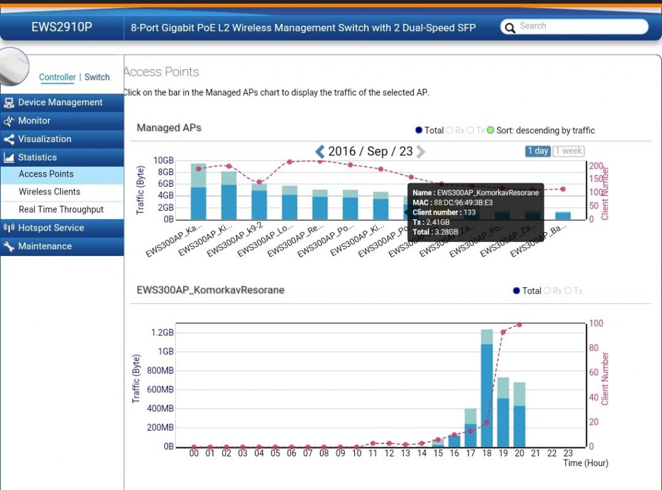Click the date text 2016 / Sep / 23
This screenshot has width=662, height=490.
click(x=370, y=151)
